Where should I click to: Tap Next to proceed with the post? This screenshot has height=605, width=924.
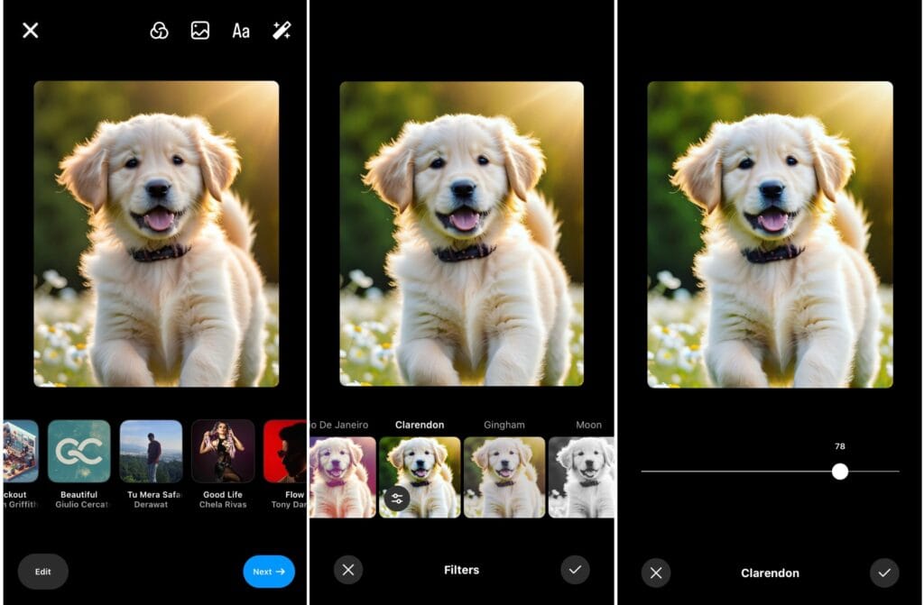click(269, 571)
